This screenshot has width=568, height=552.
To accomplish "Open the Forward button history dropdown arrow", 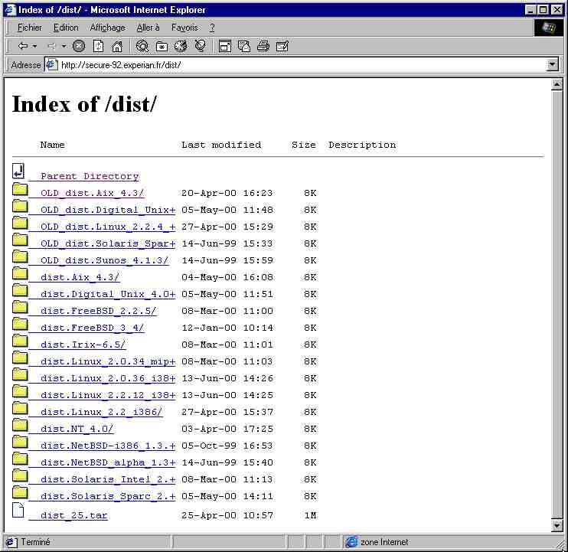I will (64, 46).
